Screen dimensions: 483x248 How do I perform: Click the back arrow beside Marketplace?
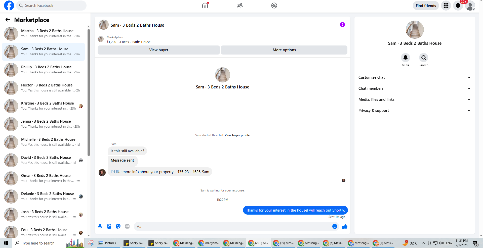tap(8, 20)
